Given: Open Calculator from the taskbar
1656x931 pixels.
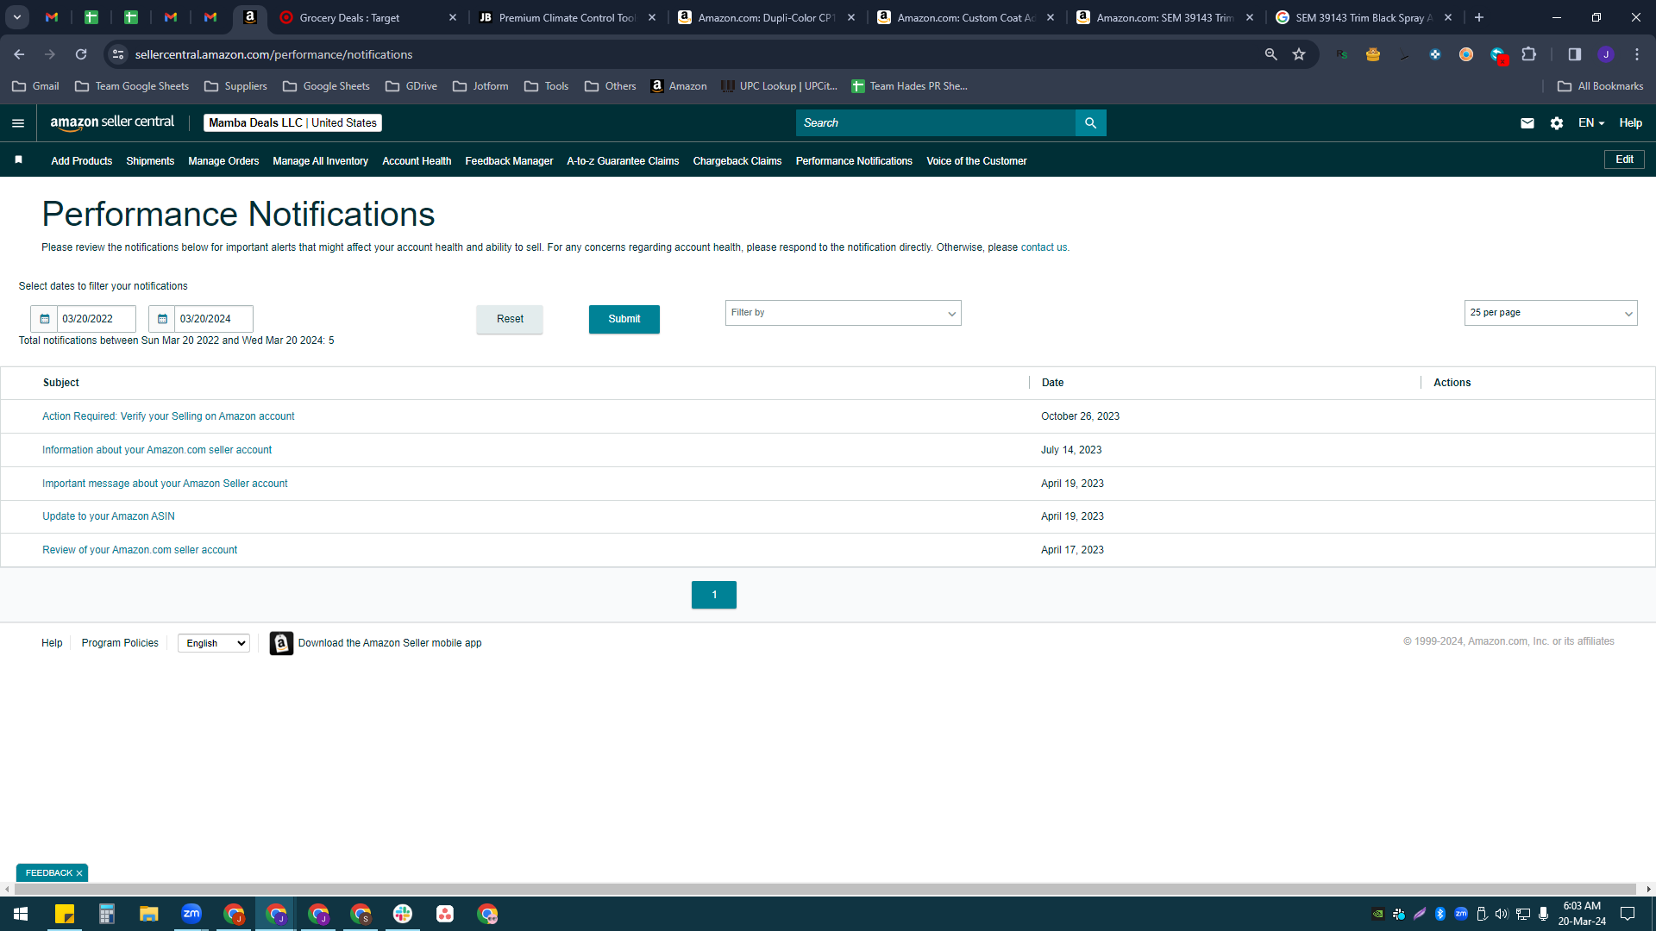Looking at the screenshot, I should [107, 914].
